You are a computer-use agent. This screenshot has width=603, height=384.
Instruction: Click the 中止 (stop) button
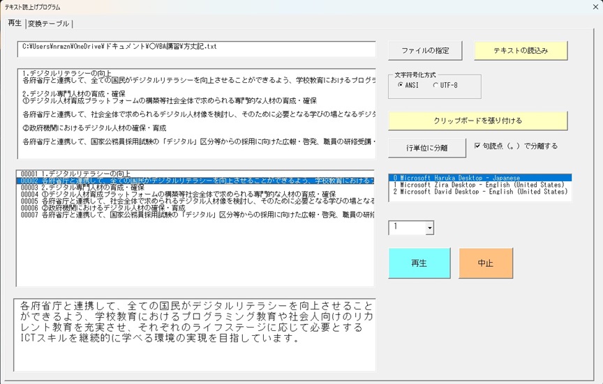pyautogui.click(x=485, y=263)
